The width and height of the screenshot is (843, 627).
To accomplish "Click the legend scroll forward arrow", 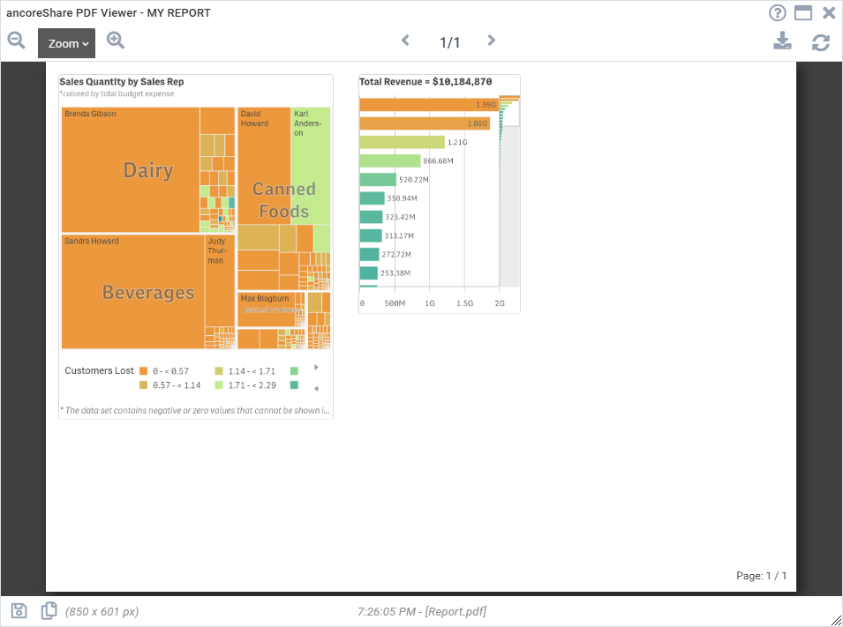I will click(x=316, y=368).
